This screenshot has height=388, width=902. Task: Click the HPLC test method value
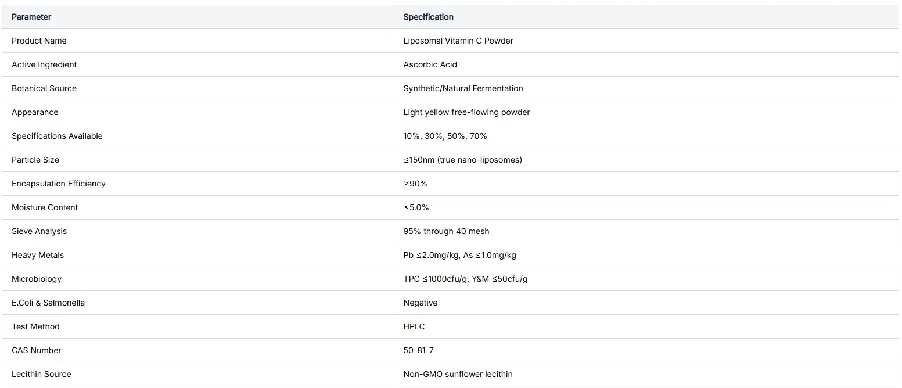(414, 326)
